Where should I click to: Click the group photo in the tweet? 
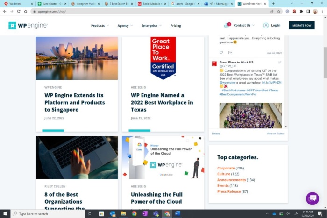[250, 115]
